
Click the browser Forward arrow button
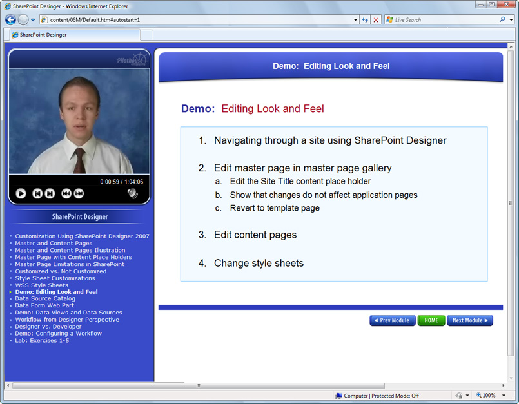point(23,20)
